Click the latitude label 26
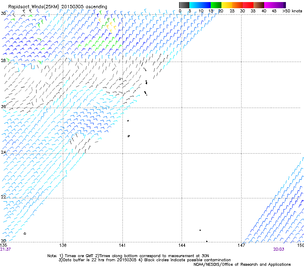304x267 pixels. click(x=3, y=107)
